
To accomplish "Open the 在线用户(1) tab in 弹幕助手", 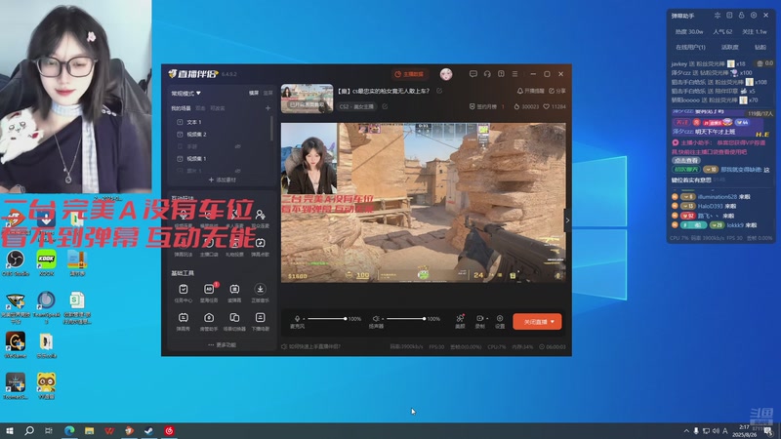I will tap(690, 47).
